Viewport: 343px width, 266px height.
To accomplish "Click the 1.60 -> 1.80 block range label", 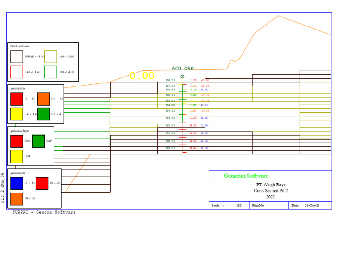I will click(66, 56).
